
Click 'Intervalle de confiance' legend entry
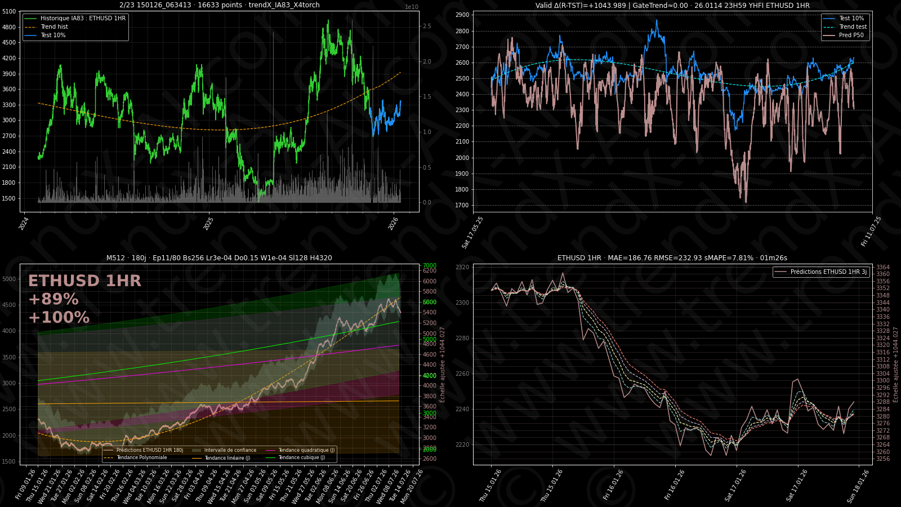[230, 450]
